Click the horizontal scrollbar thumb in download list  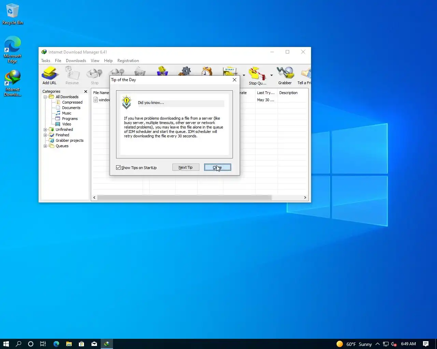[x=184, y=198]
